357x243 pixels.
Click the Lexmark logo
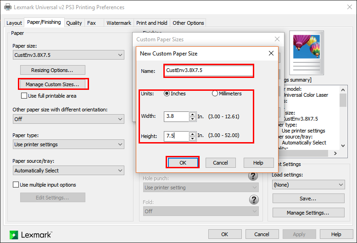pos(31,235)
